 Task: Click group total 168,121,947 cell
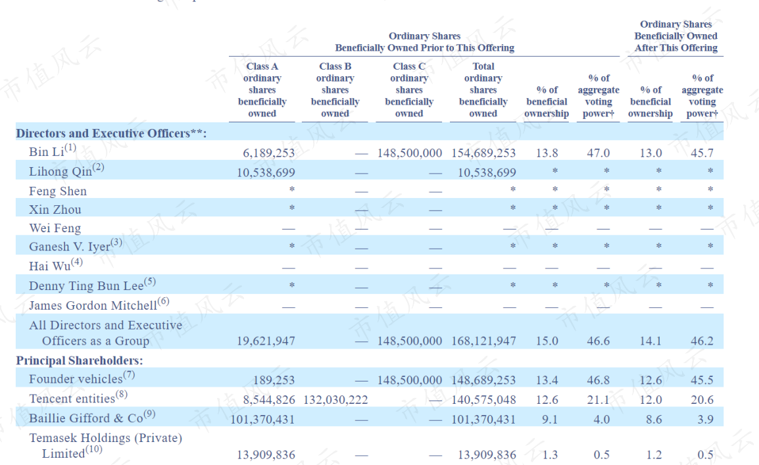pyautogui.click(x=483, y=341)
